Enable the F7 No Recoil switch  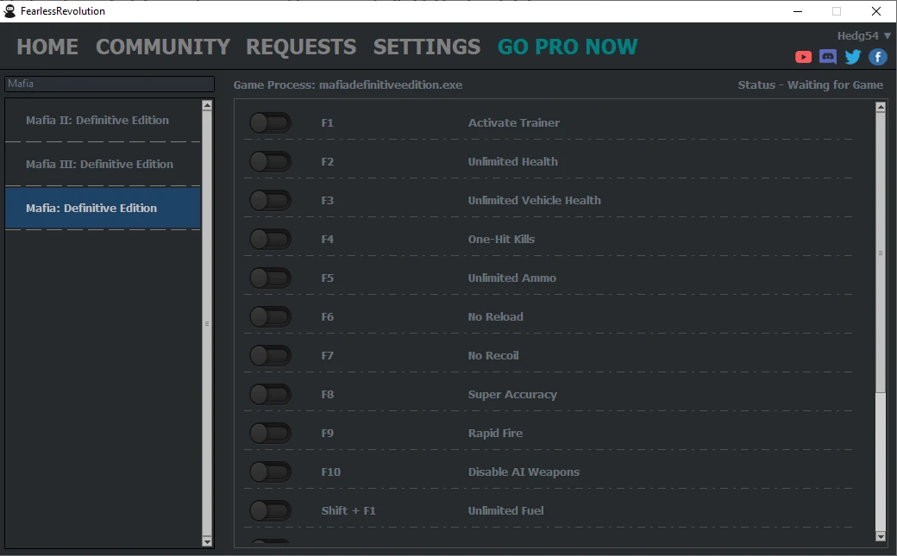[271, 356]
